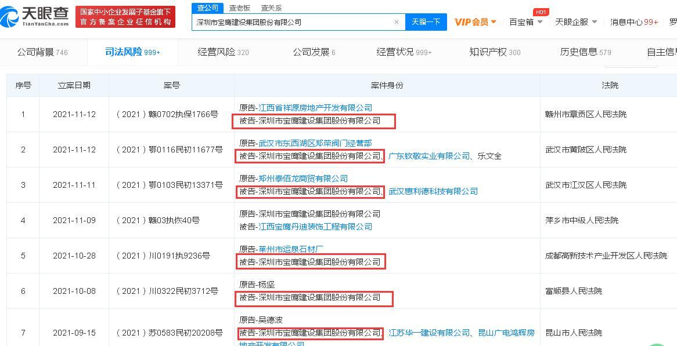
Task: Open 江西宝鹰丹迪装饰工程有限公司 link
Action: [x=315, y=227]
